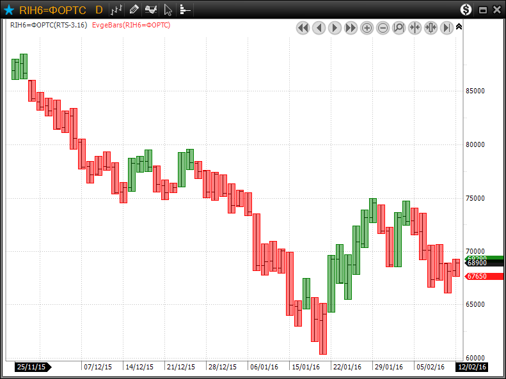Screen dimensions: 506x379
Task: Select the cursor pointer tool
Action: [x=168, y=10]
